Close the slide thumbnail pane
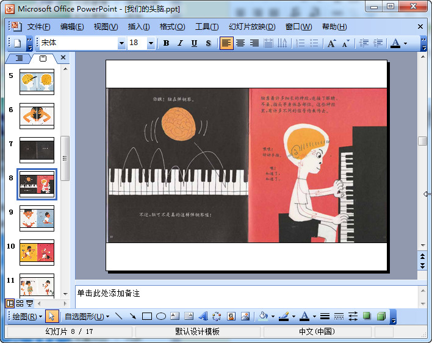 pyautogui.click(x=63, y=57)
